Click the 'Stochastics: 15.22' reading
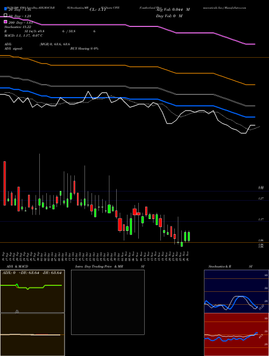Viewport: 269px width, 356px height. [18, 27]
